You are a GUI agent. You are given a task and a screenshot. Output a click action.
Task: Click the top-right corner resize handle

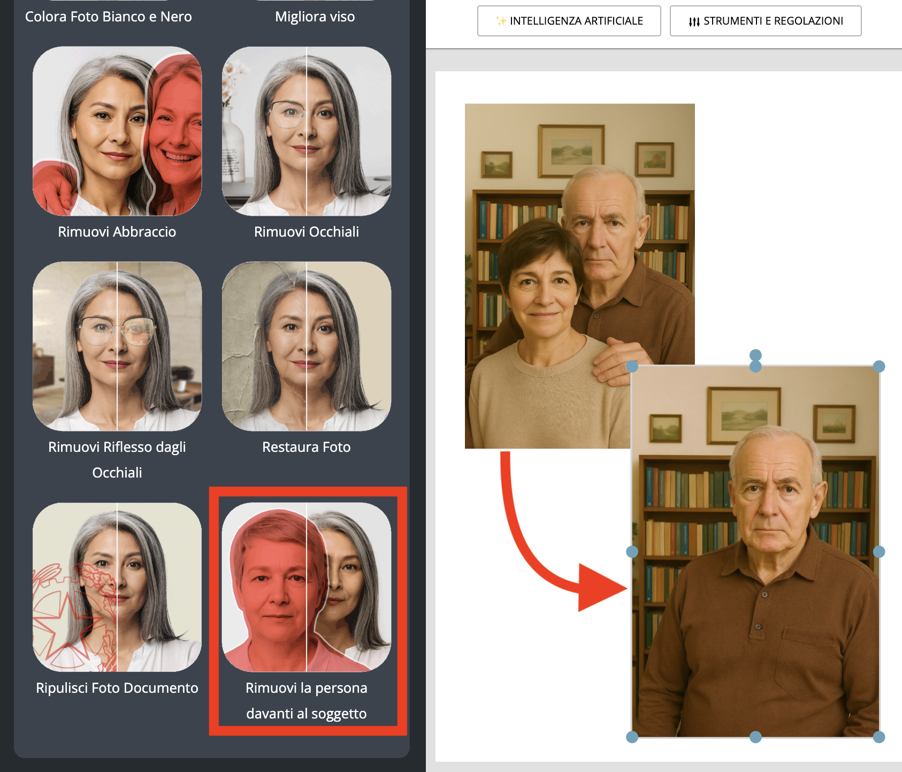coord(879,366)
